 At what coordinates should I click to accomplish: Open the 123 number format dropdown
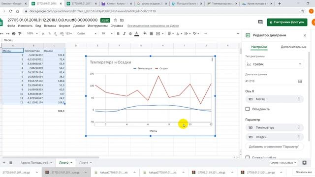68,33
